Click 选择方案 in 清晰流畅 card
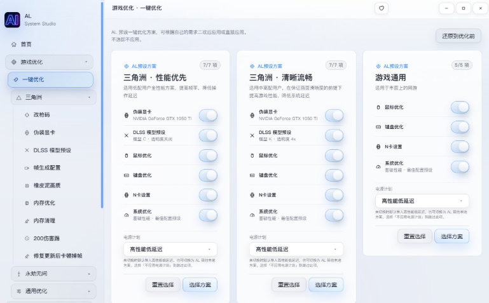This screenshot has height=303, width=489. pyautogui.click(x=326, y=285)
